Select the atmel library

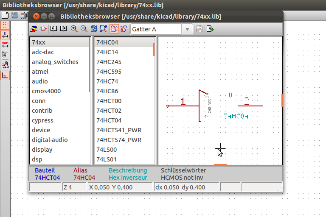click(59, 72)
